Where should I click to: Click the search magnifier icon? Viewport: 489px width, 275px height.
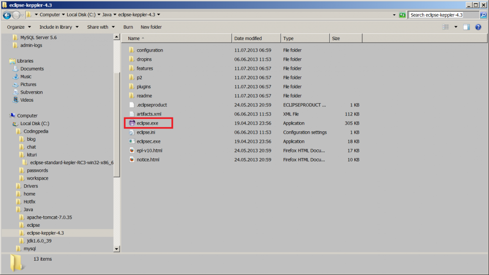pos(483,15)
